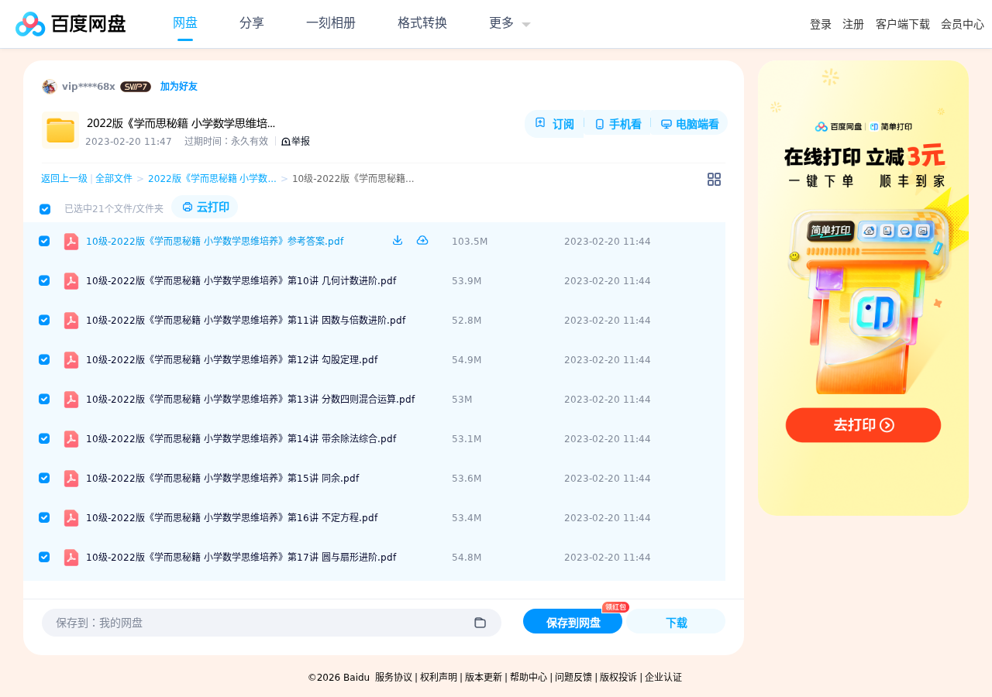Click 服务协议 footer link
This screenshot has height=697, width=992.
394,678
